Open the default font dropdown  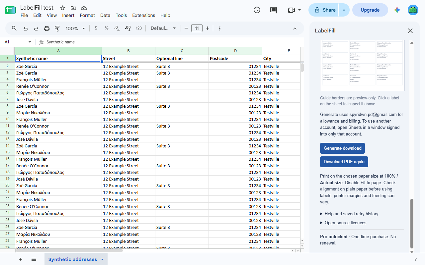pyautogui.click(x=163, y=28)
